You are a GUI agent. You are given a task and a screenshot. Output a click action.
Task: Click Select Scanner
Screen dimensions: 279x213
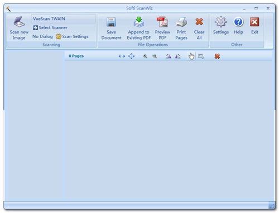point(50,27)
